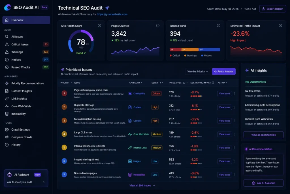Click the sparkle icon next to Technical SEO Audit
290x194 pixels.
pyautogui.click(x=107, y=8)
